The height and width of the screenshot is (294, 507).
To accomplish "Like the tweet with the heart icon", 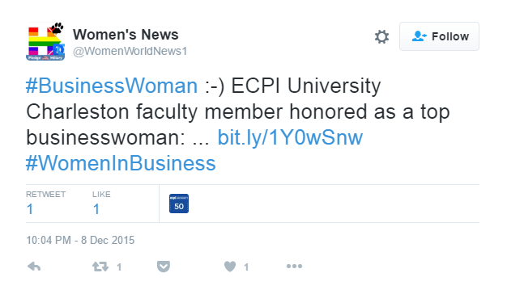I will pos(230,267).
